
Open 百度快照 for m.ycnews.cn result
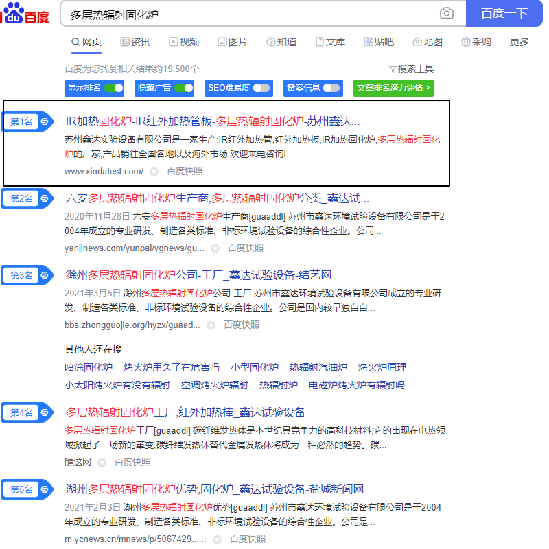point(248,539)
